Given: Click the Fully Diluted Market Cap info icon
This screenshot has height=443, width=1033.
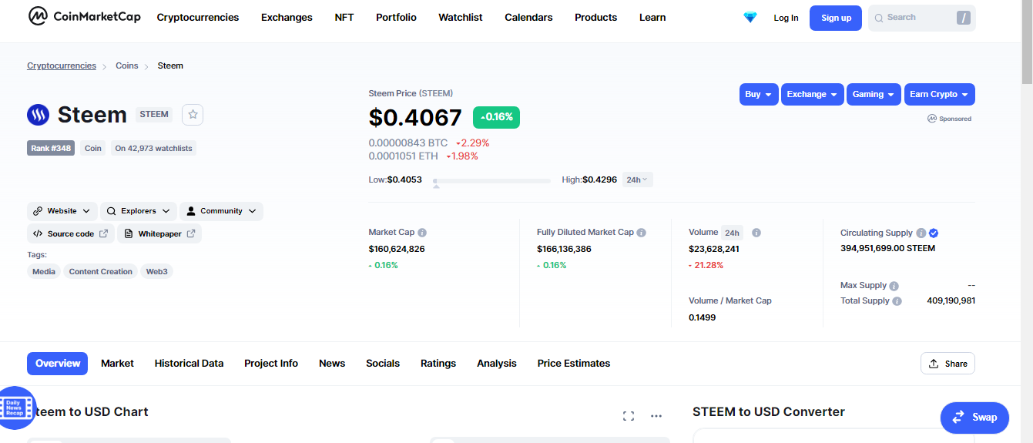Looking at the screenshot, I should pyautogui.click(x=642, y=232).
